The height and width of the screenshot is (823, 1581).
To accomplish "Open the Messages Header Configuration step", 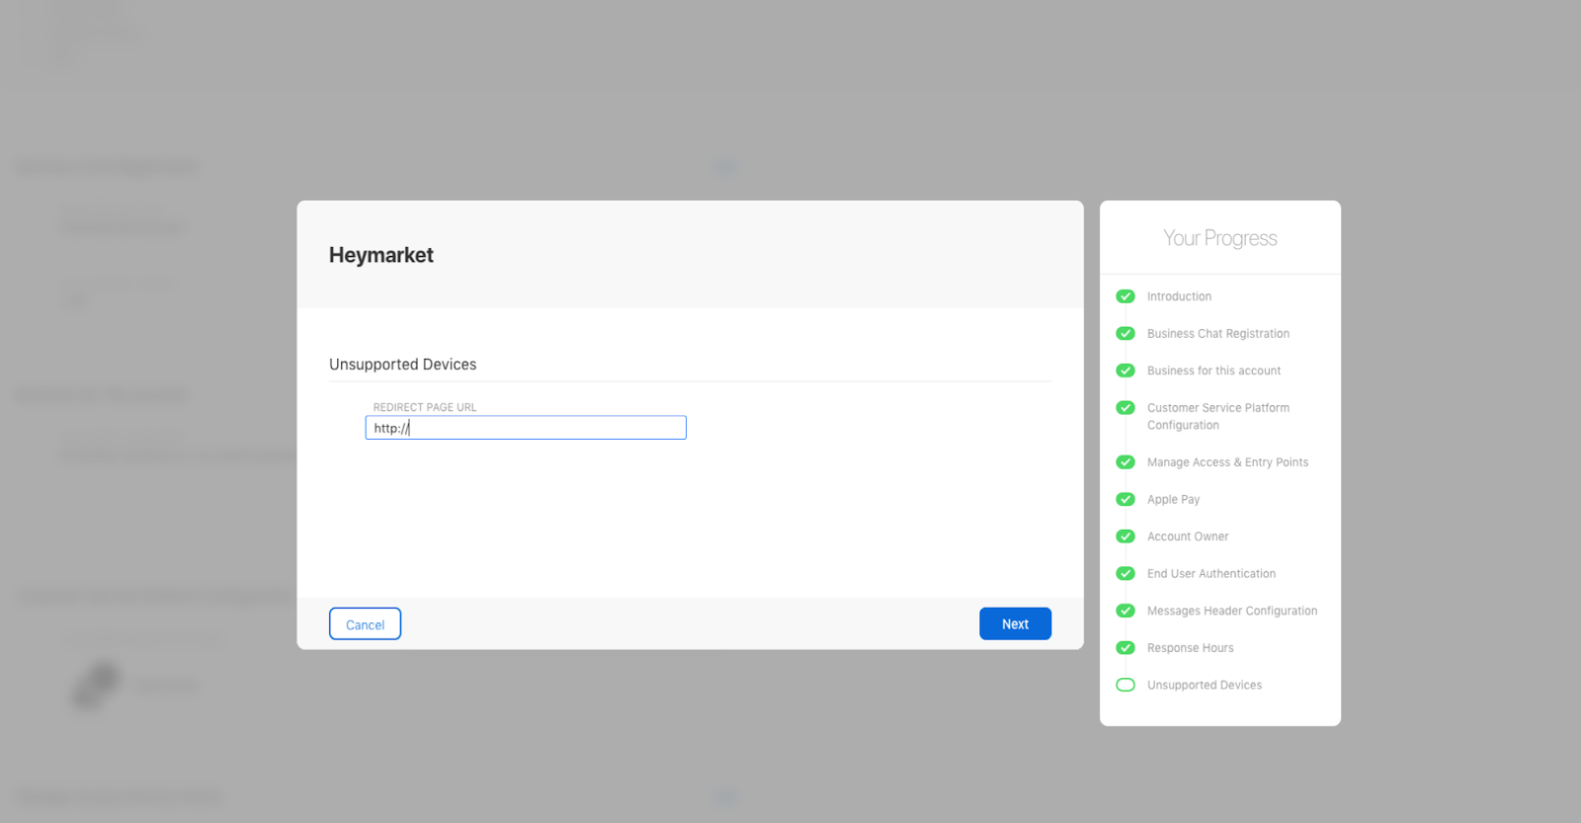I will coord(1232,611).
